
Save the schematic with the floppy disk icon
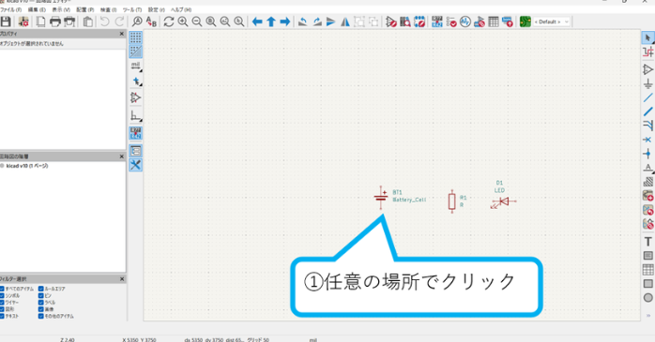point(6,22)
